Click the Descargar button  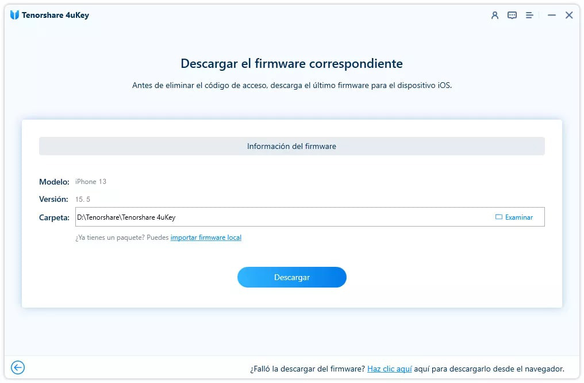[292, 277]
